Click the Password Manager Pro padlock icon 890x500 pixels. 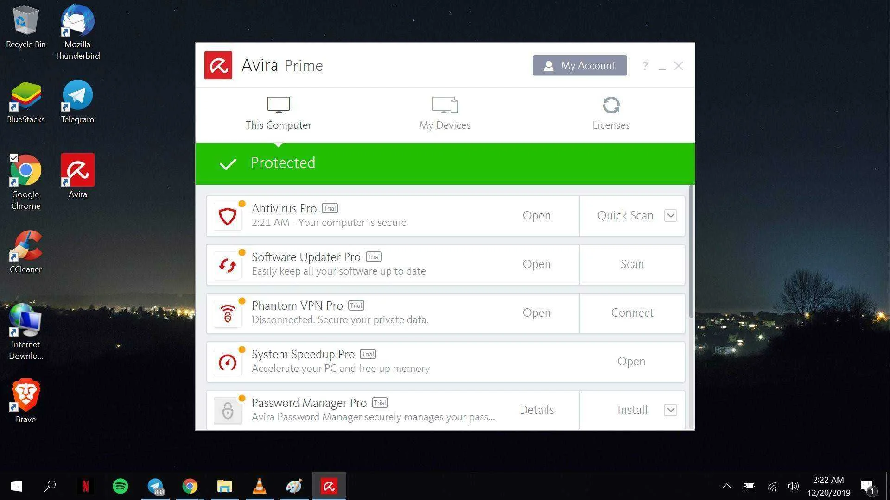click(228, 411)
